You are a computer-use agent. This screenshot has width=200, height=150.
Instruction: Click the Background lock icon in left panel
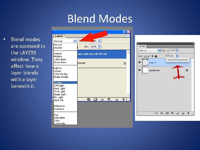tap(125, 63)
